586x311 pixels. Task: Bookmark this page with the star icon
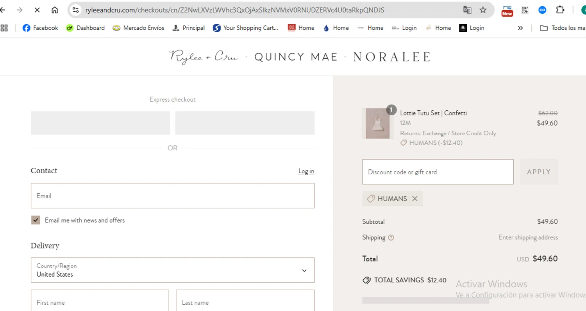pyautogui.click(x=483, y=10)
